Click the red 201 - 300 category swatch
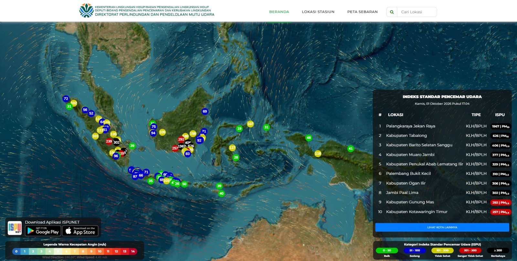This screenshot has width=517, height=261. [x=470, y=250]
